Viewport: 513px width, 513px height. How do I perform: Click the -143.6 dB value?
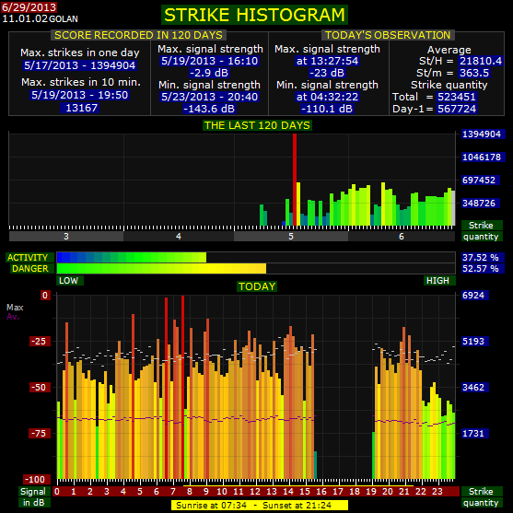point(209,109)
